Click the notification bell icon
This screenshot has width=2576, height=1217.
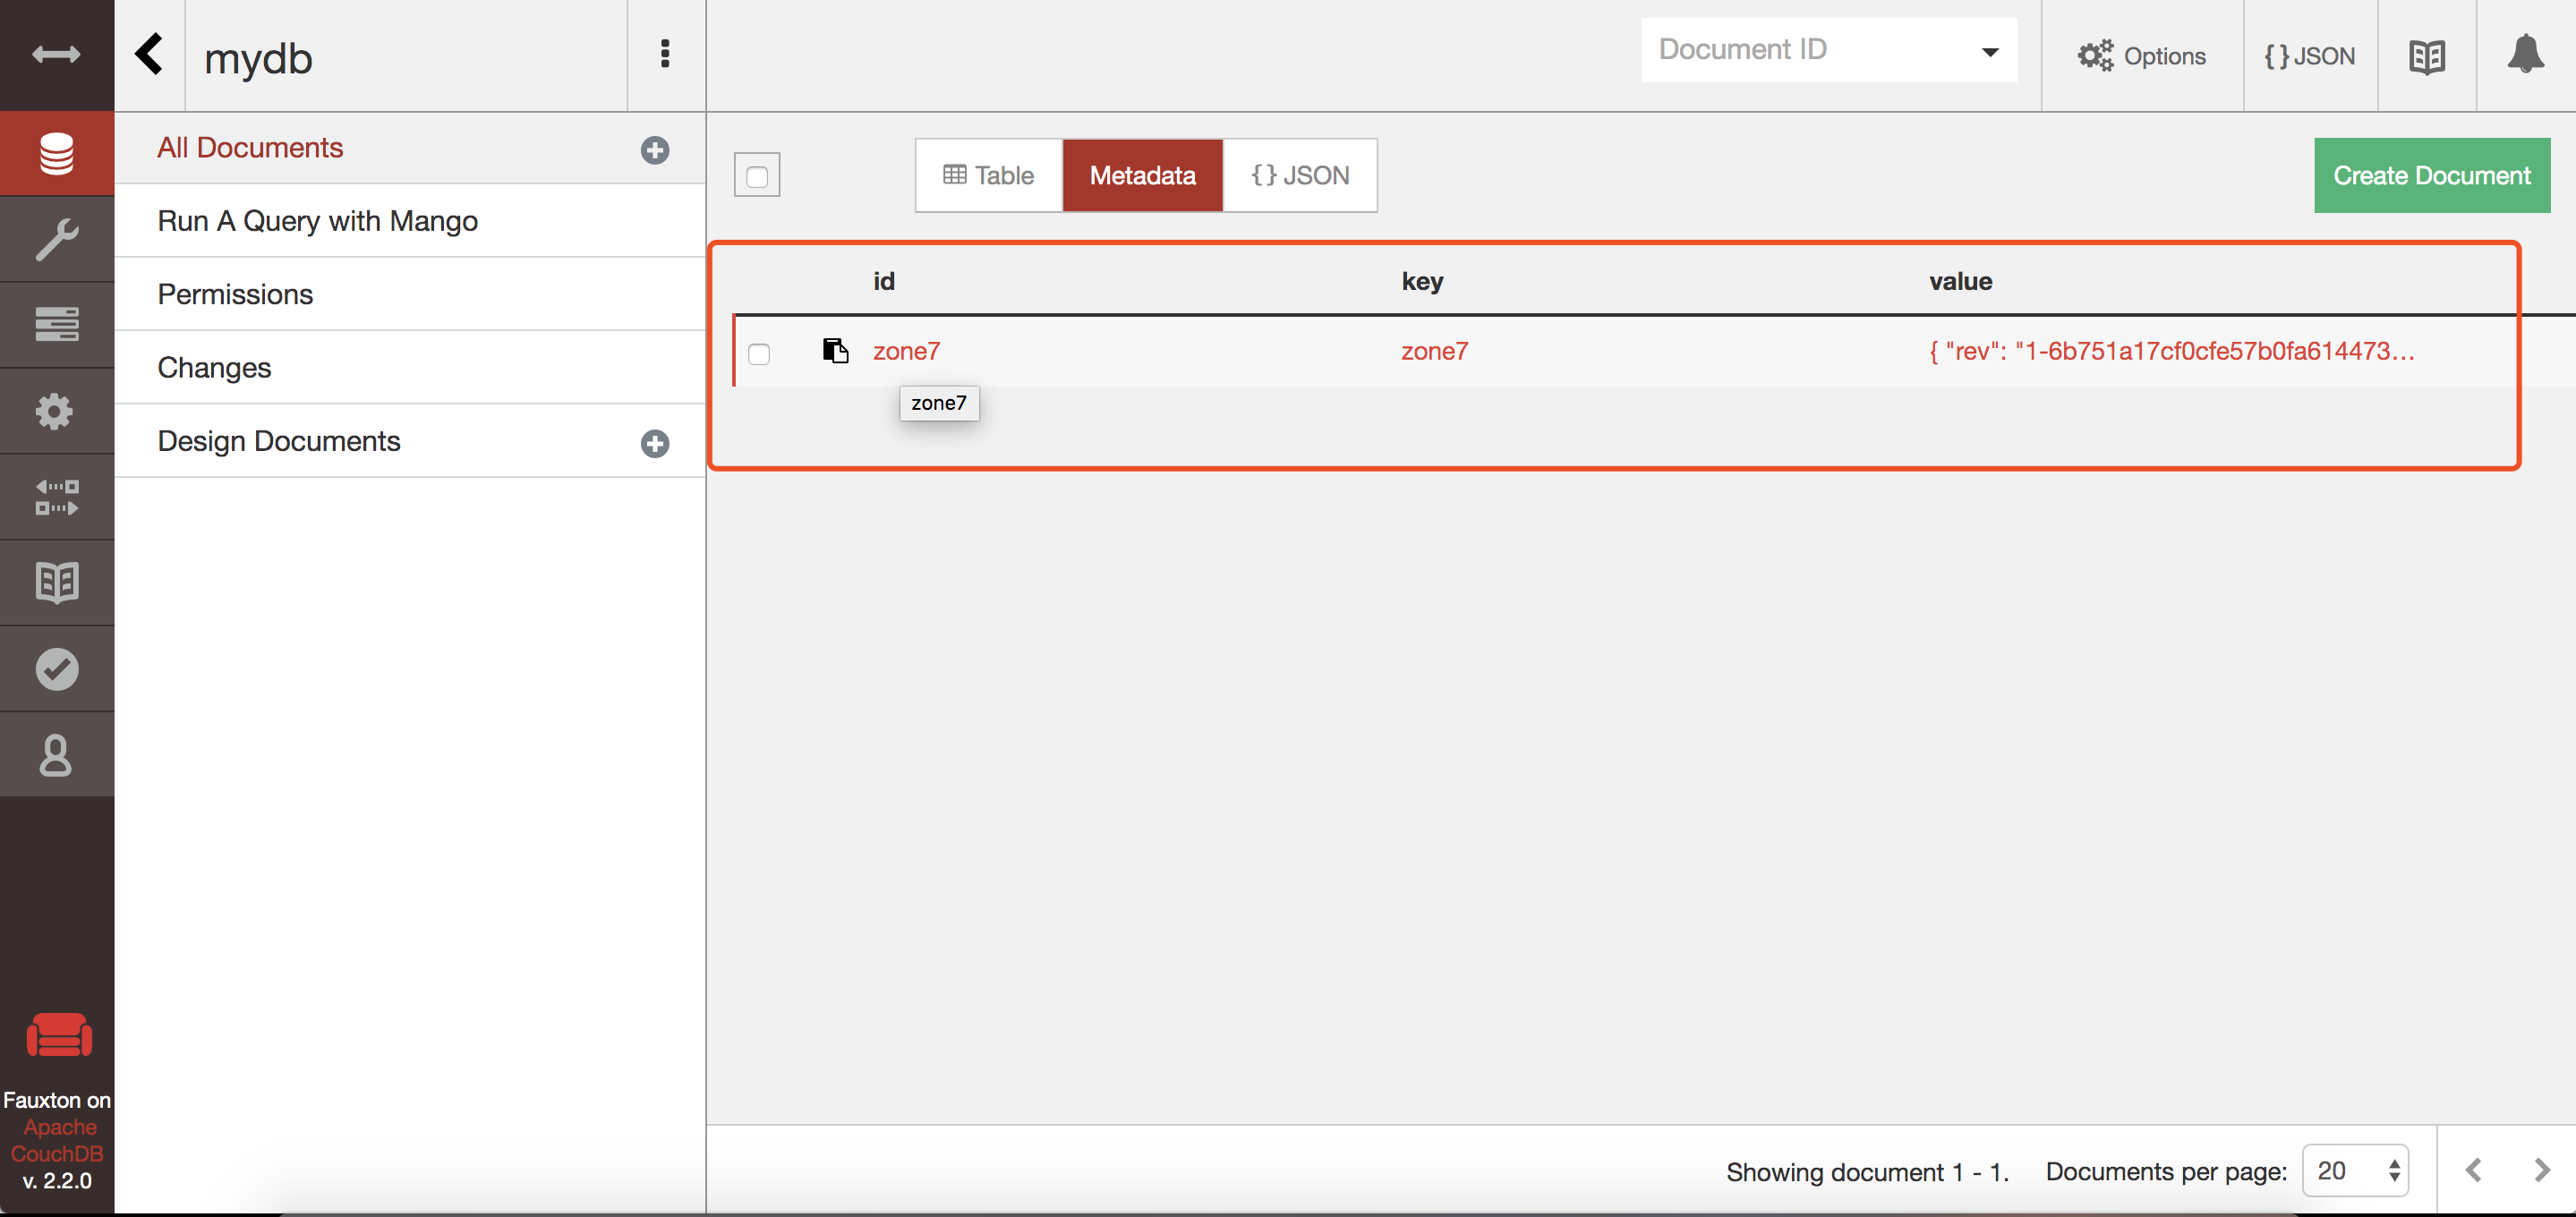tap(2525, 55)
